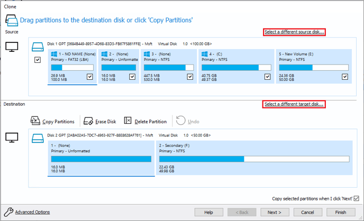This screenshot has width=364, height=221.
Task: Click the Clone disk icon beside heading
Action: click(x=12, y=21)
